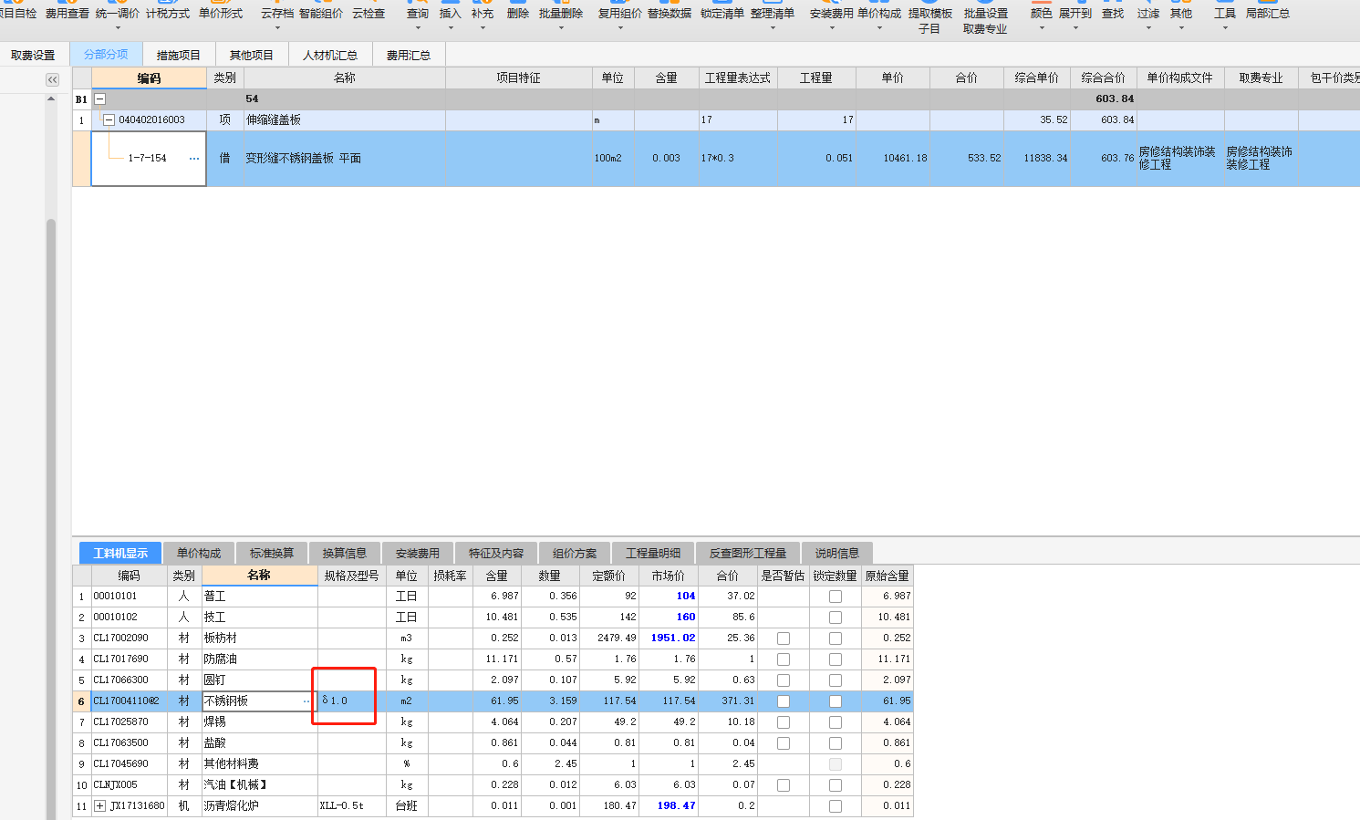Collapse item 040402016003 伸缩缝盖板
Viewport: 1360px width, 820px height.
pos(109,120)
